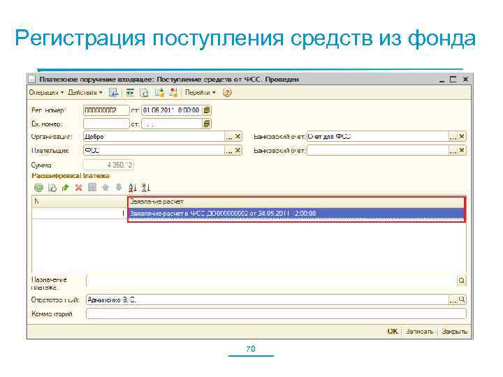Click the document icon in title bar
This screenshot has height=377, width=503.
pos(31,79)
